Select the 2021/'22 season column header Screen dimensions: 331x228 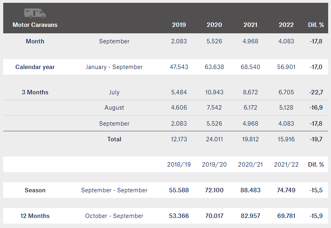click(286, 165)
